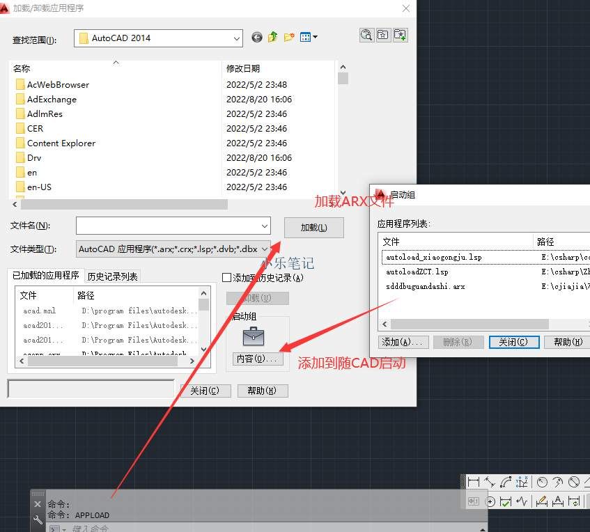The height and width of the screenshot is (532, 590).
Task: Switch to the Loaded Applications tab
Action: (x=46, y=276)
